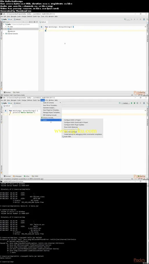Open 6: TODO in IDE with Project tree
The width and height of the screenshot is (149, 264).
point(17,92)
